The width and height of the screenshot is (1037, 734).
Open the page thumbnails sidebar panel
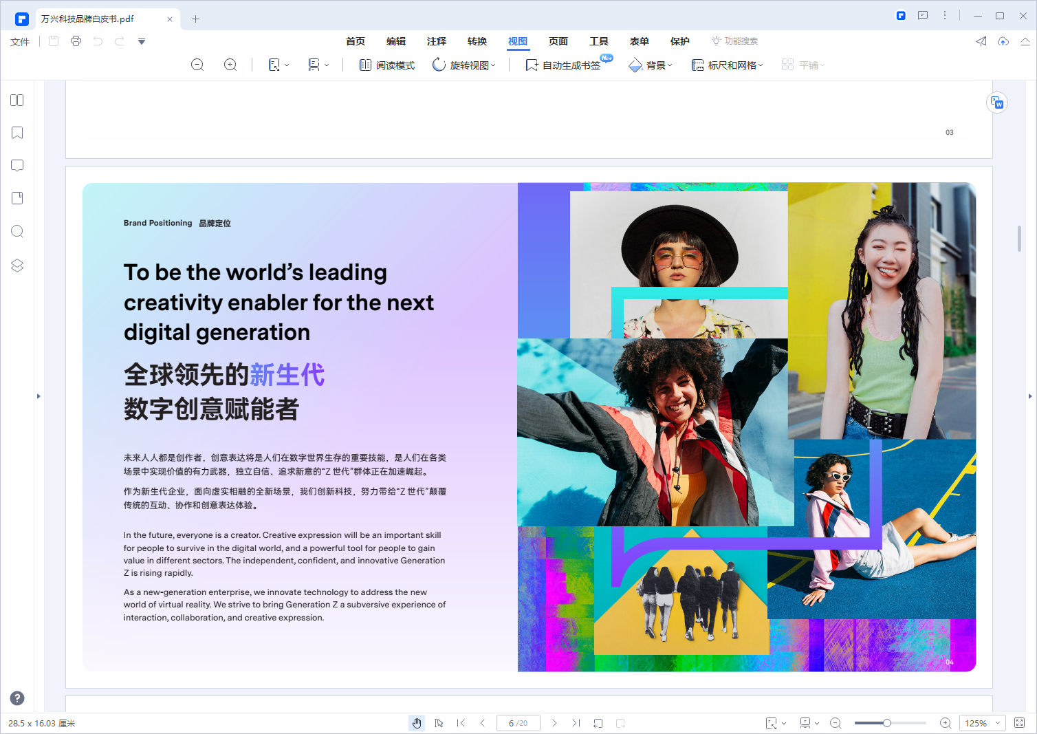point(17,100)
